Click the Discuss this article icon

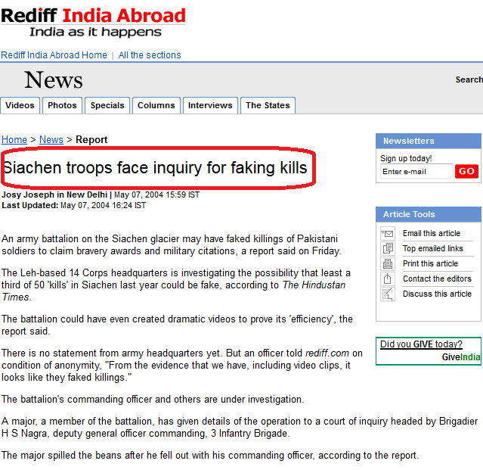(x=388, y=294)
